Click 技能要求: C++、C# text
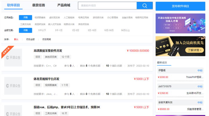 click(45, 66)
